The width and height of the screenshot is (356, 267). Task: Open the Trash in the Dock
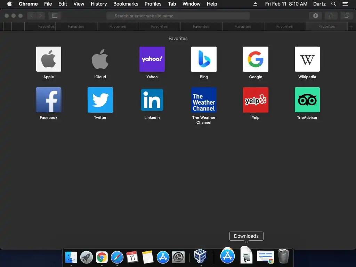(x=284, y=256)
